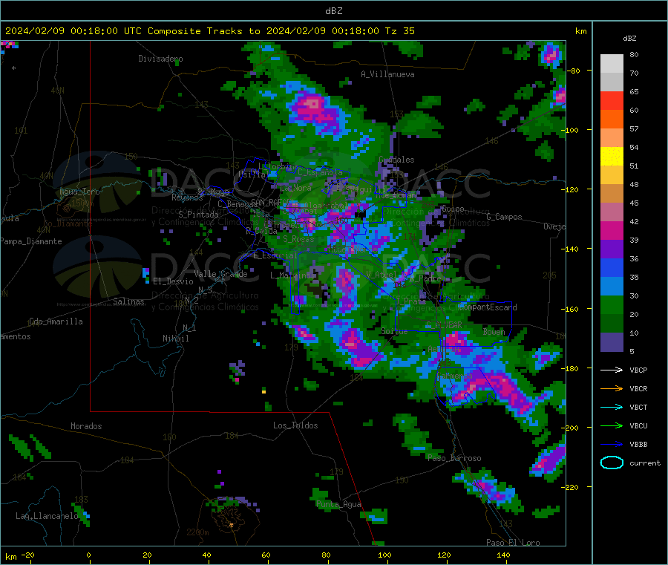Select the orange 57-60 dBZ swatch
This screenshot has width=668, height=565.
point(612,120)
